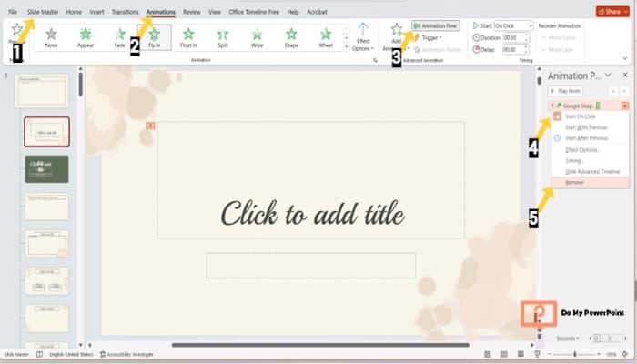Switch to the Insert tab
Image resolution: width=637 pixels, height=364 pixels.
96,12
